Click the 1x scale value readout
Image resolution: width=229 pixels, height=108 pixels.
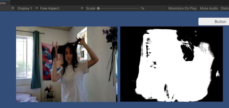[x=143, y=9]
